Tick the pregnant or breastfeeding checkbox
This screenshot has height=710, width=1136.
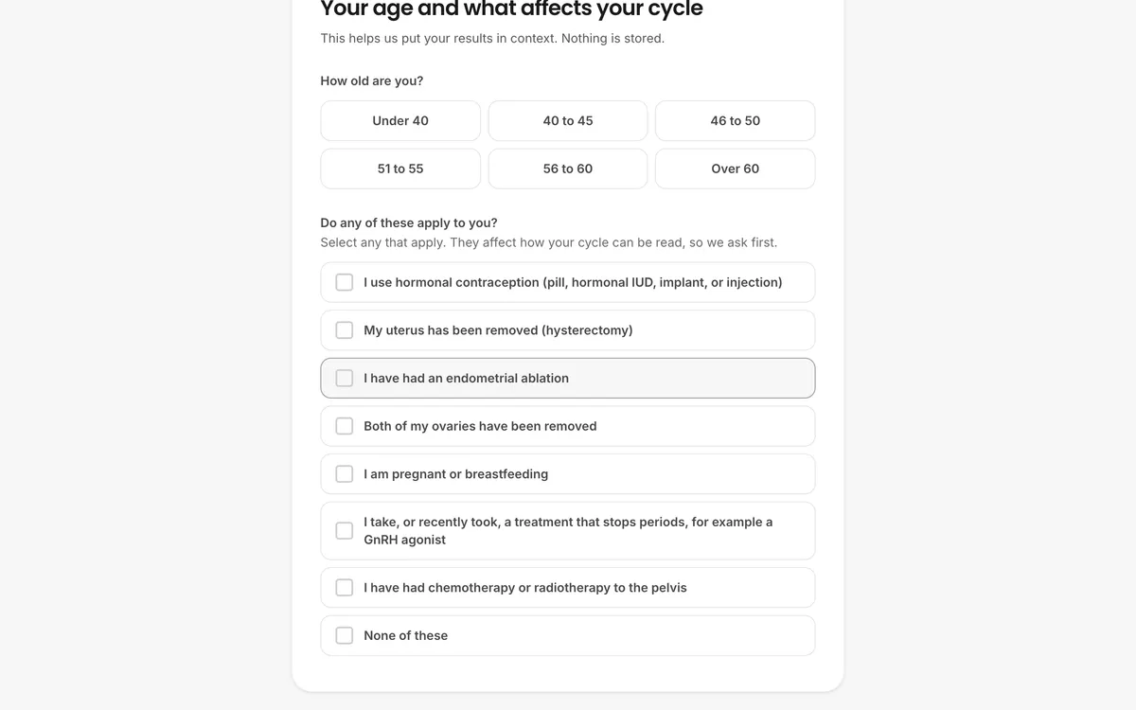click(345, 474)
